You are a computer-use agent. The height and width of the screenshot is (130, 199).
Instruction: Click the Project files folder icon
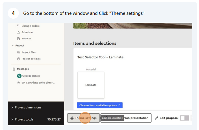18,52
